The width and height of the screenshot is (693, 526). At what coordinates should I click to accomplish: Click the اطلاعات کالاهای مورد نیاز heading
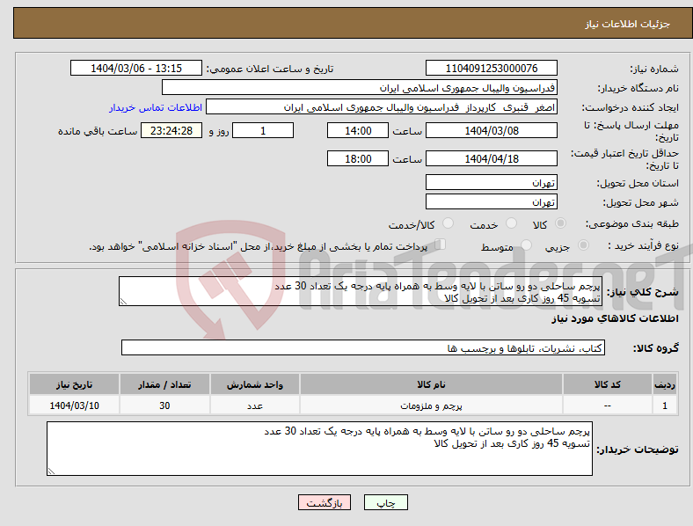[615, 318]
